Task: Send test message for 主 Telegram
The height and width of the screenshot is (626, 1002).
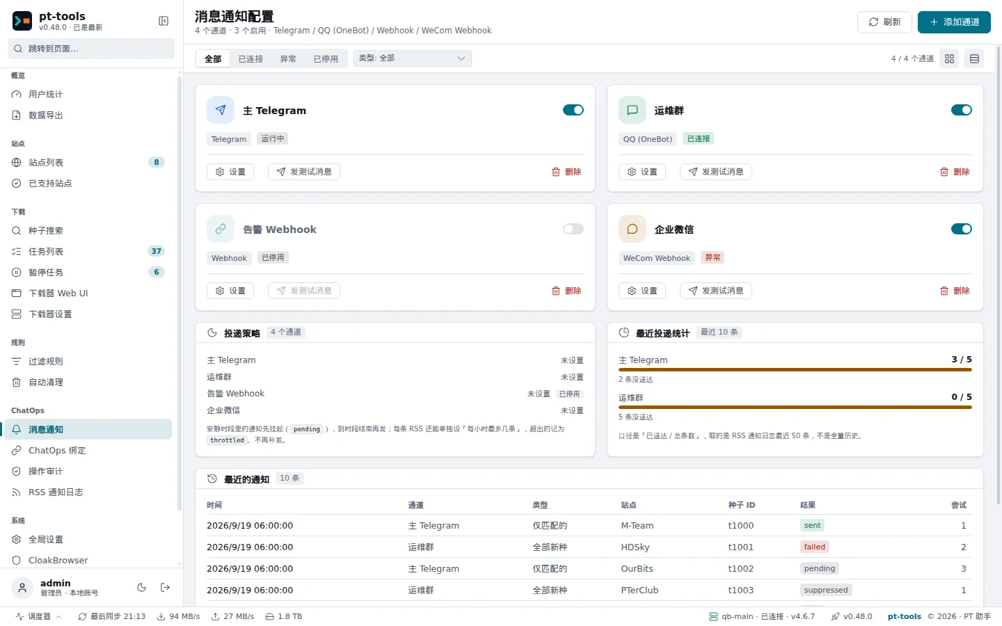Action: click(304, 172)
